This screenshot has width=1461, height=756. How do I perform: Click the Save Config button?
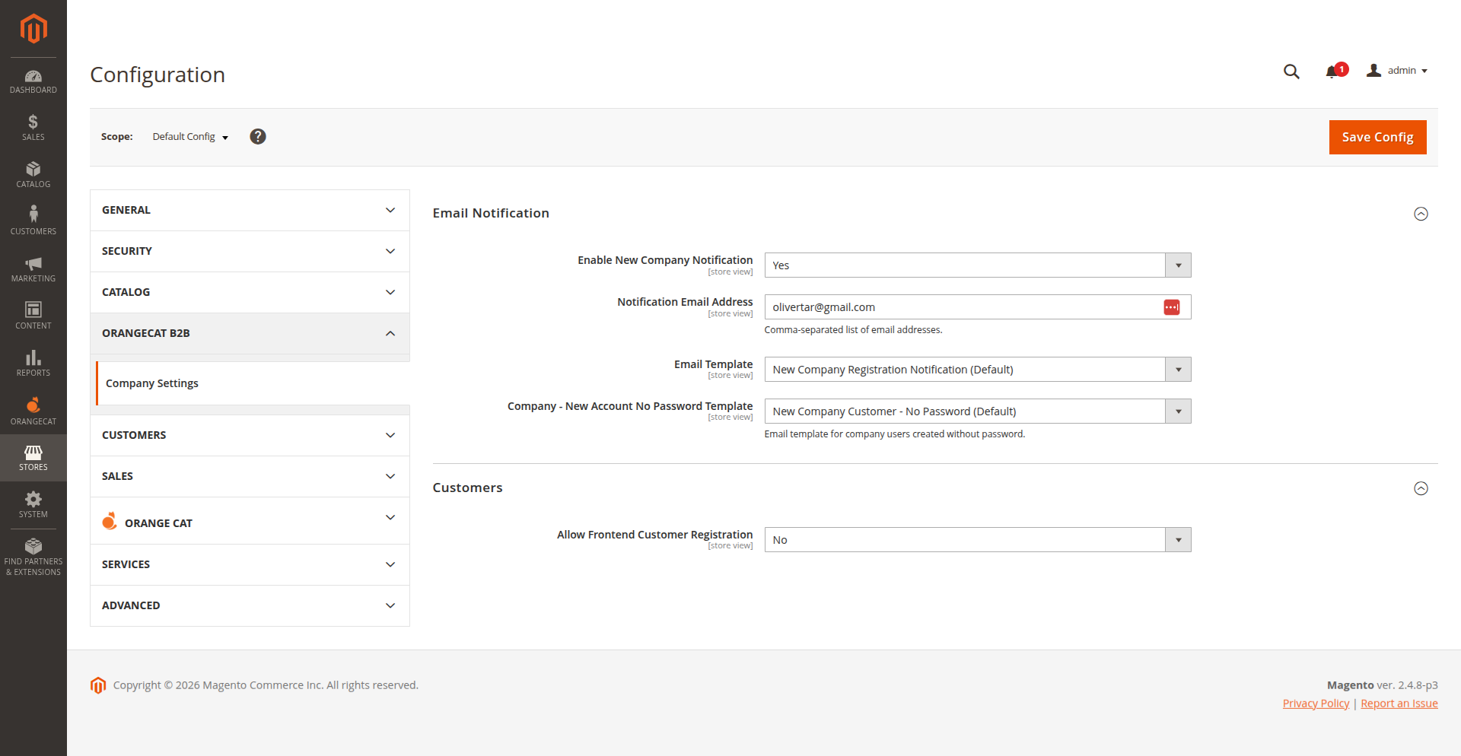click(x=1377, y=137)
